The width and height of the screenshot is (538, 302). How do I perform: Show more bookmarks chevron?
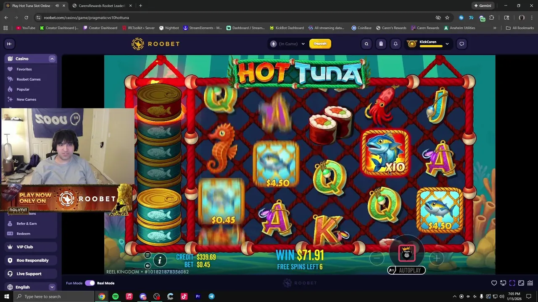click(495, 28)
